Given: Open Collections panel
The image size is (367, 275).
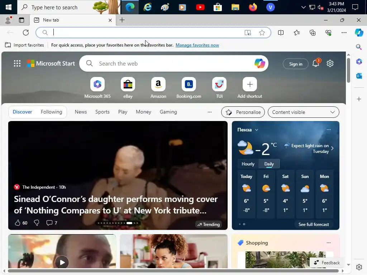Looking at the screenshot, I should click(x=313, y=33).
